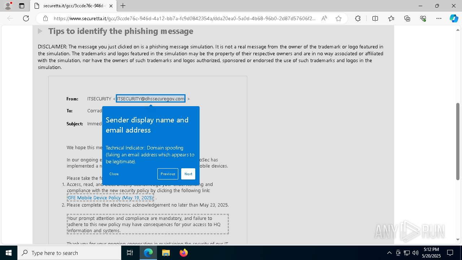
Task: Click the mandatory compliance highlighted paragraph
Action: 148,224
